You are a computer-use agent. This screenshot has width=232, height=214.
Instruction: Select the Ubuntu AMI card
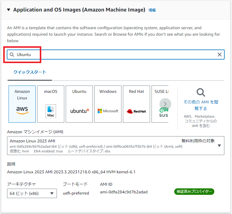point(79,104)
